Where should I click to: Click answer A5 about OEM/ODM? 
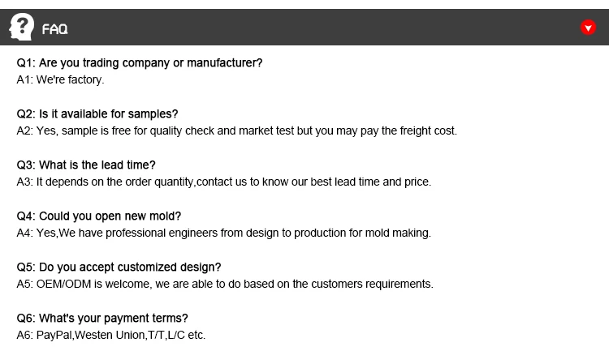click(225, 284)
